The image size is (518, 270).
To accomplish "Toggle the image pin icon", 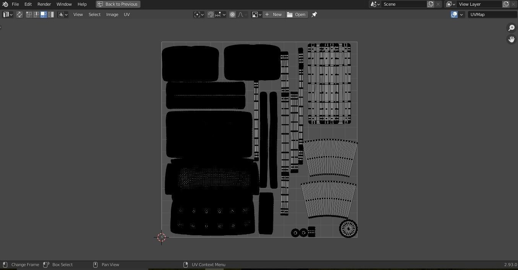I will click(x=314, y=15).
